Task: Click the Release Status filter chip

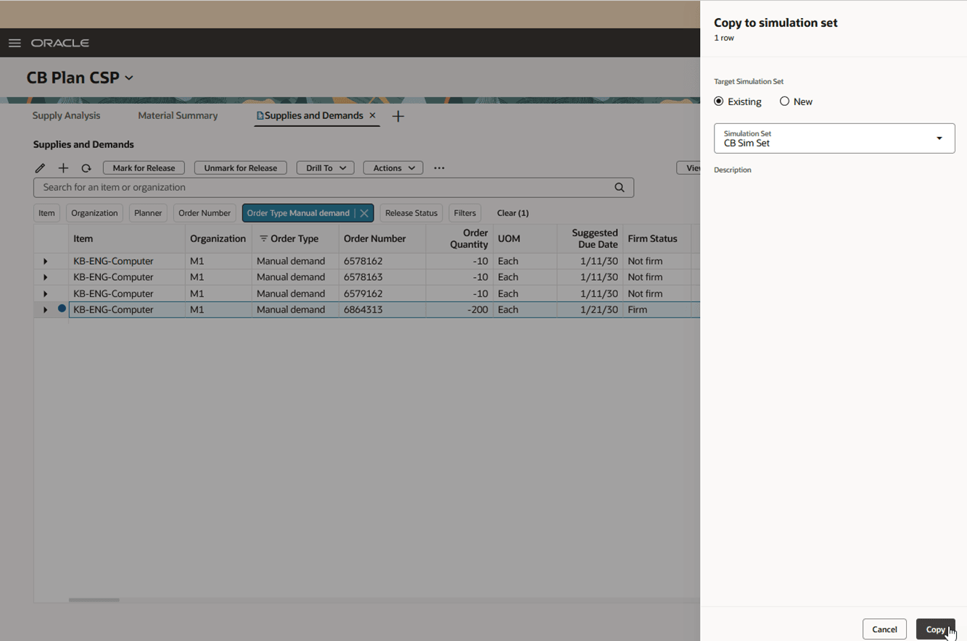Action: [x=411, y=213]
